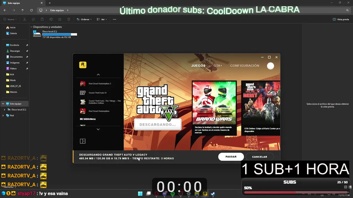This screenshot has height=198, width=353.
Task: Open OBS Studio from the taskbar
Action: 181,194
